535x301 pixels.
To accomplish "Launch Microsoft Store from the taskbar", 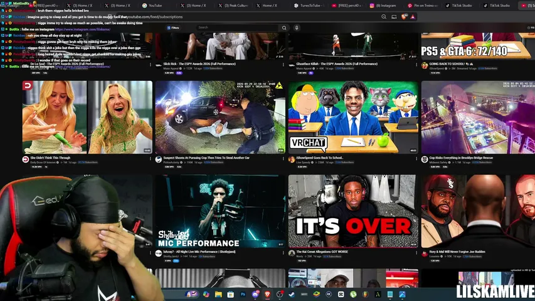I will (231, 294).
